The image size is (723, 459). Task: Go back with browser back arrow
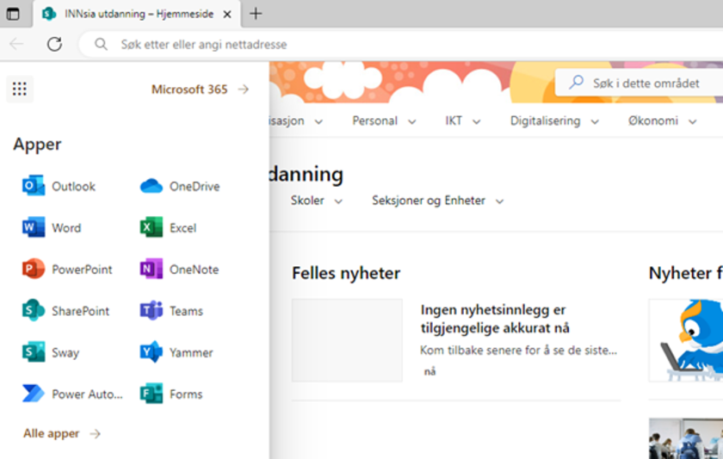pos(16,44)
